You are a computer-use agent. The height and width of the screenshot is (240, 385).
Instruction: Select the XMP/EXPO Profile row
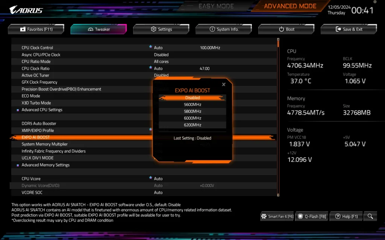pos(144,130)
